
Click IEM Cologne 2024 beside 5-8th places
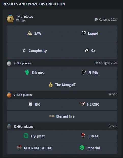(x=105, y=63)
